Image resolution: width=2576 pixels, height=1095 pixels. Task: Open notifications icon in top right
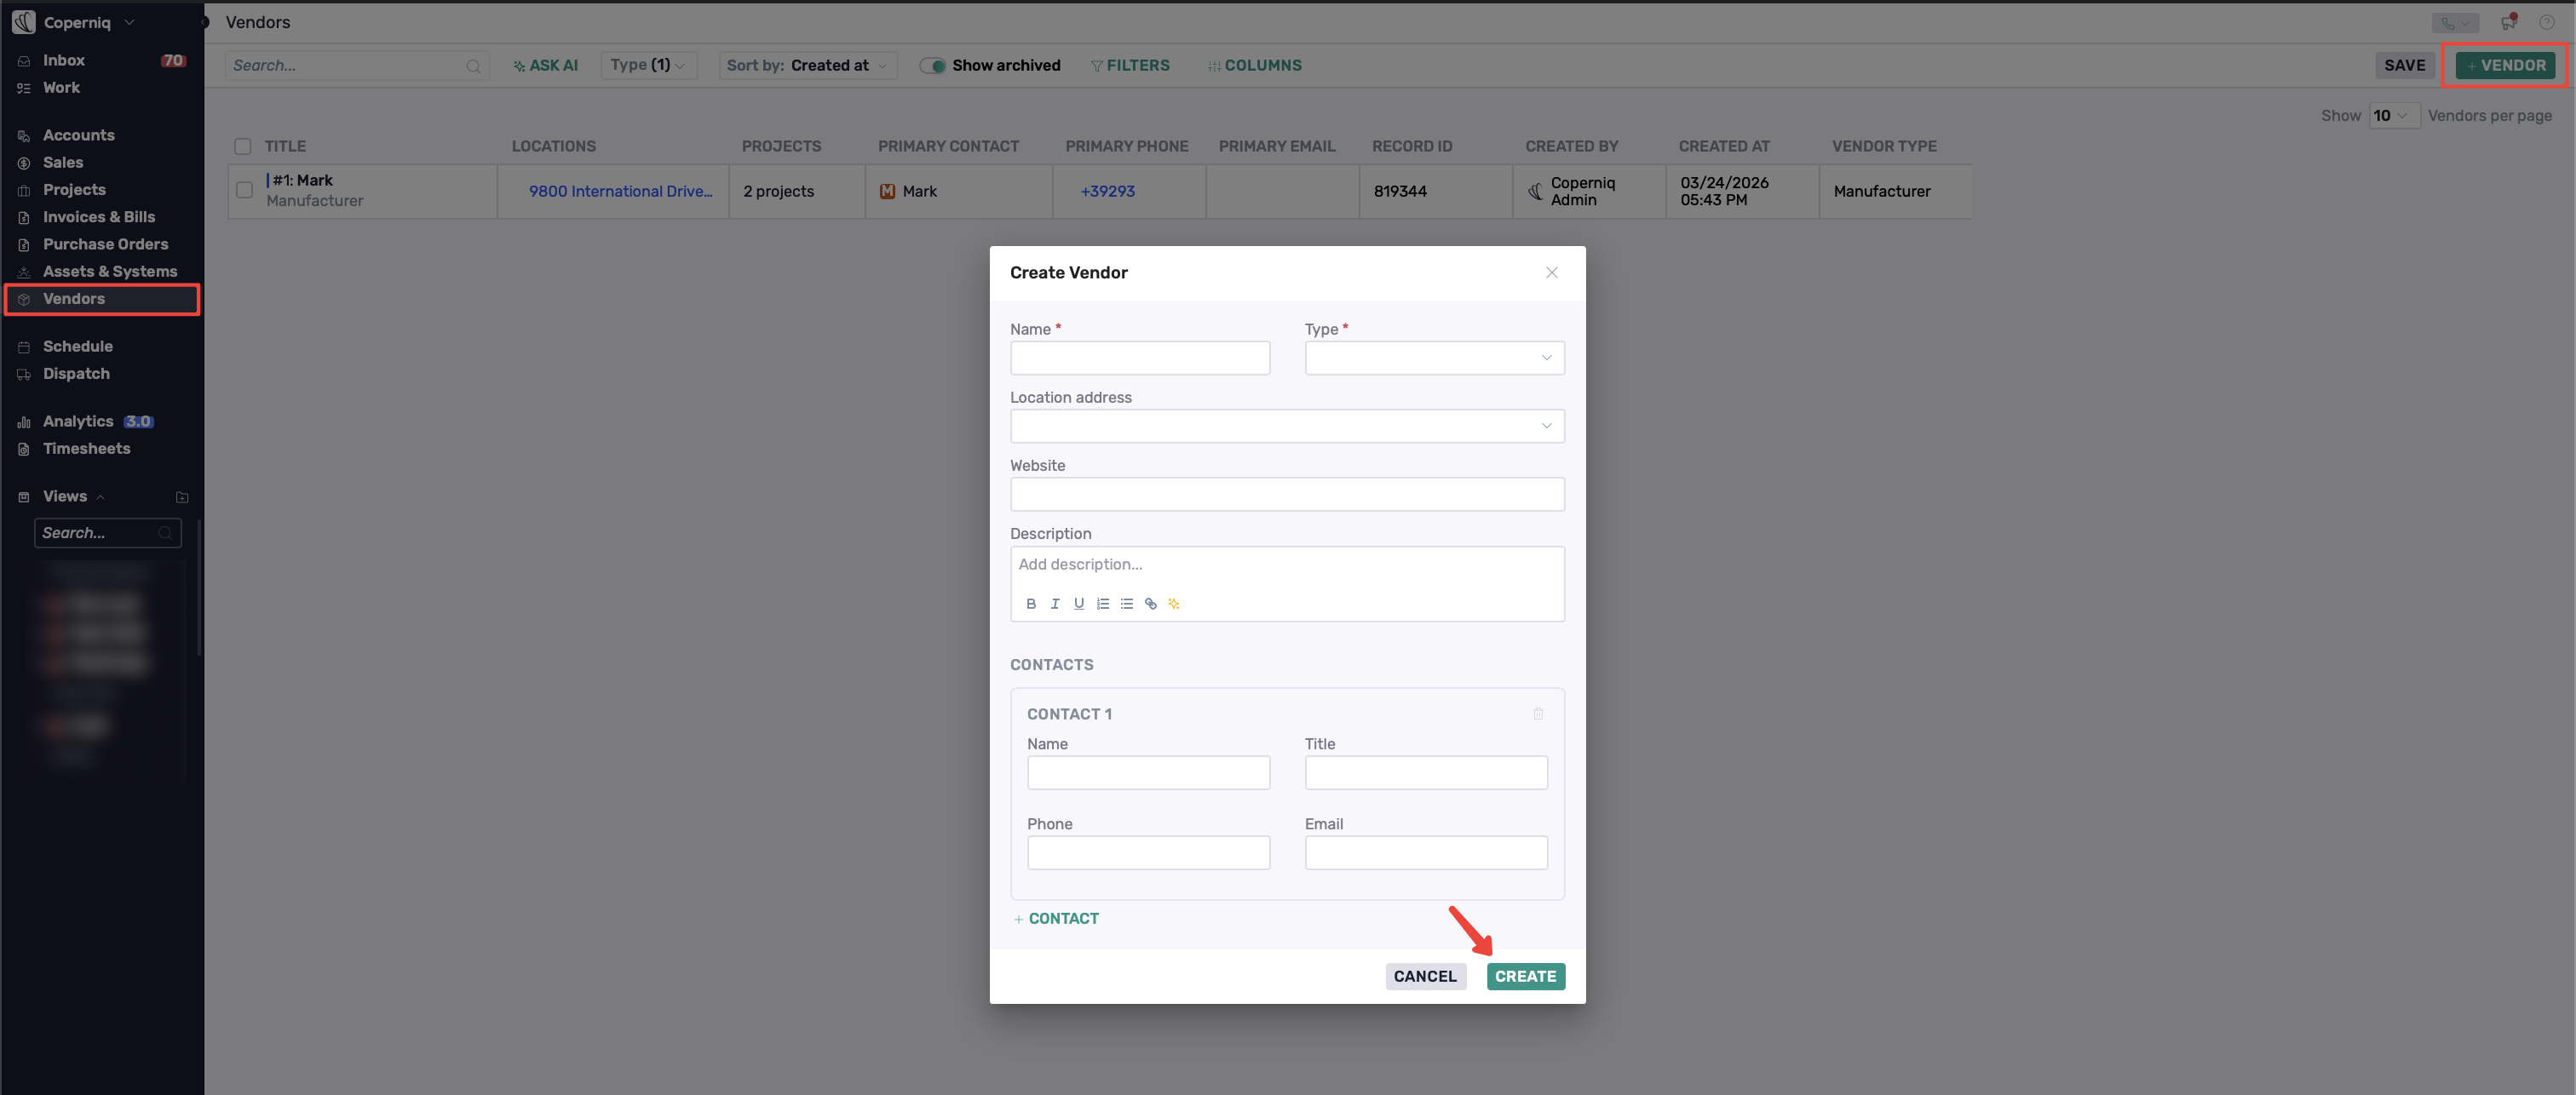point(2508,22)
